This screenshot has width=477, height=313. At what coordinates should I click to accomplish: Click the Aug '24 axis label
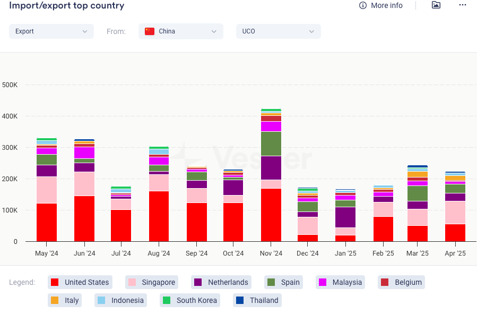point(159,253)
